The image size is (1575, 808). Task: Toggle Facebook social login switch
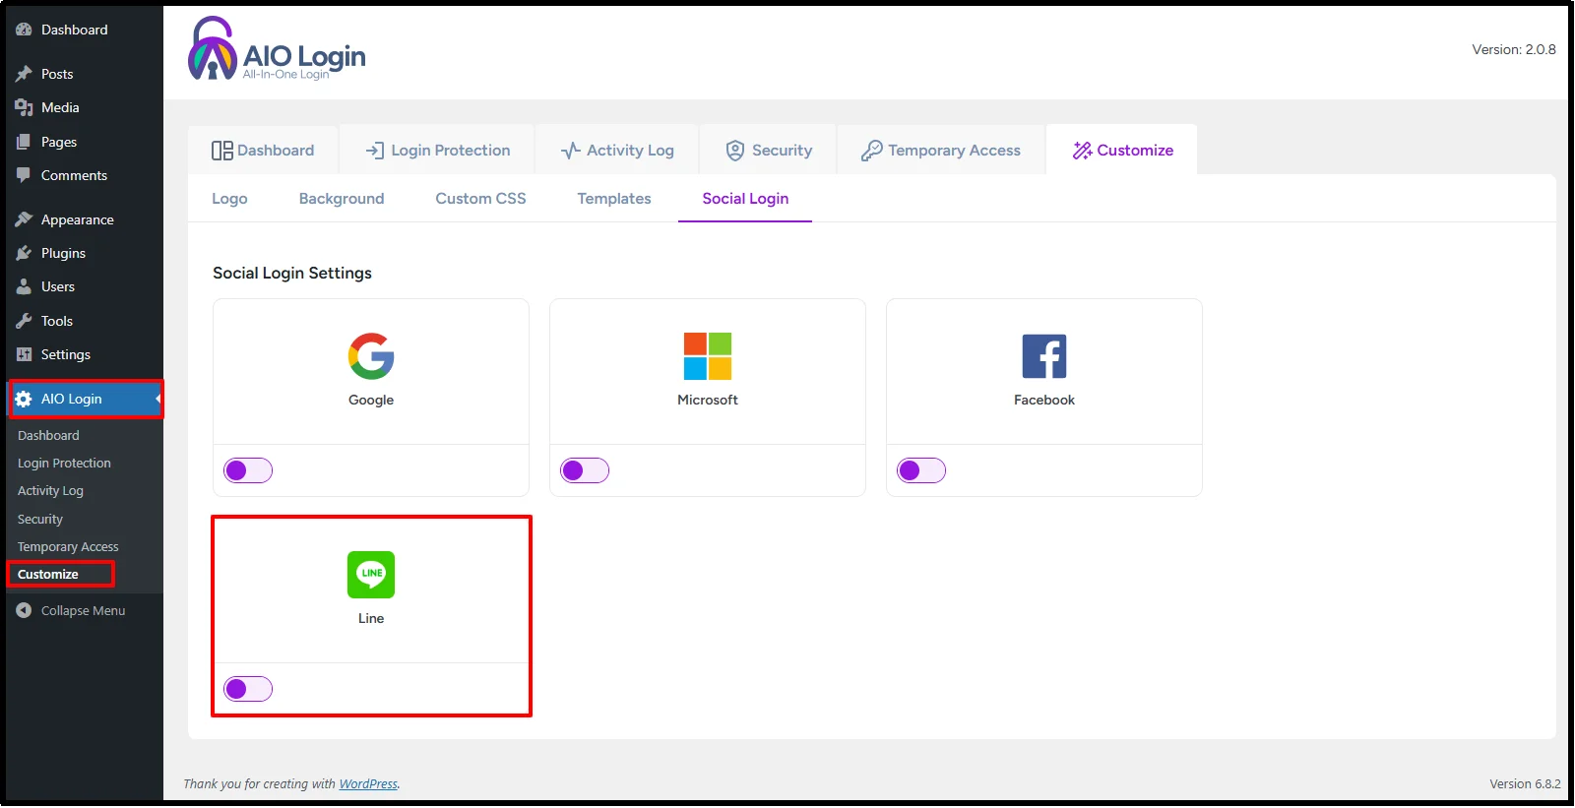921,470
